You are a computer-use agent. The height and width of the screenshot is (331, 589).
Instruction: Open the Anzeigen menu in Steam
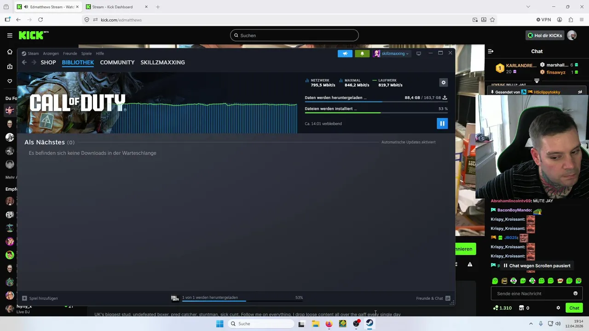(51, 53)
